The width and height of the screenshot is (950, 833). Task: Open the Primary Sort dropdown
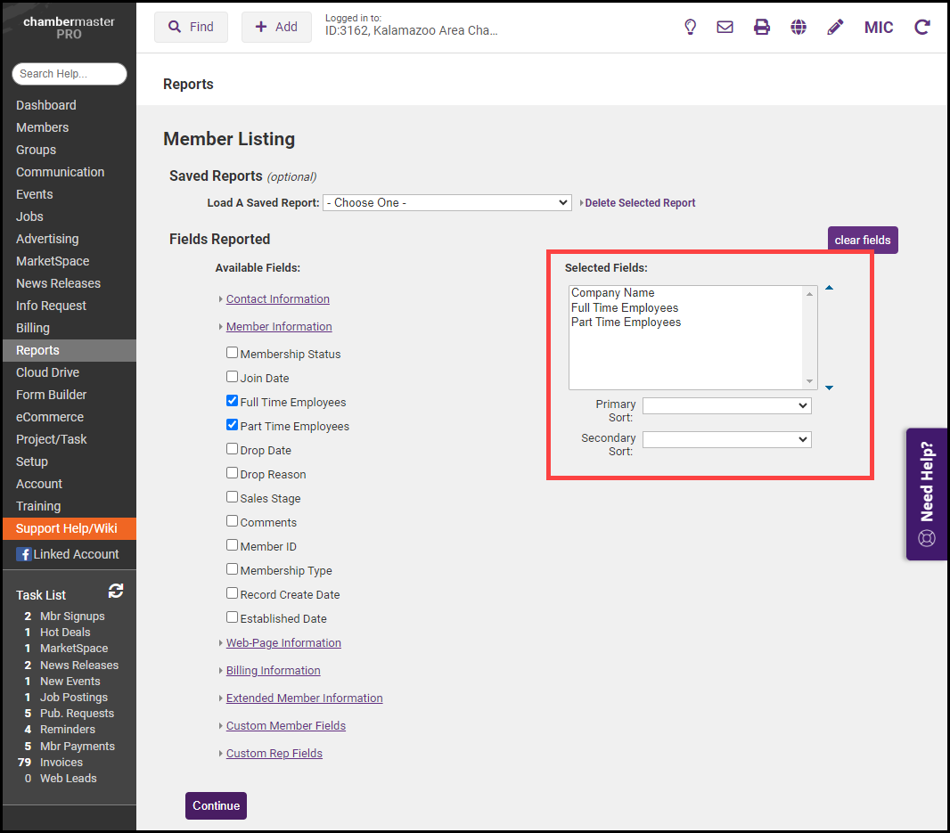[x=726, y=406]
